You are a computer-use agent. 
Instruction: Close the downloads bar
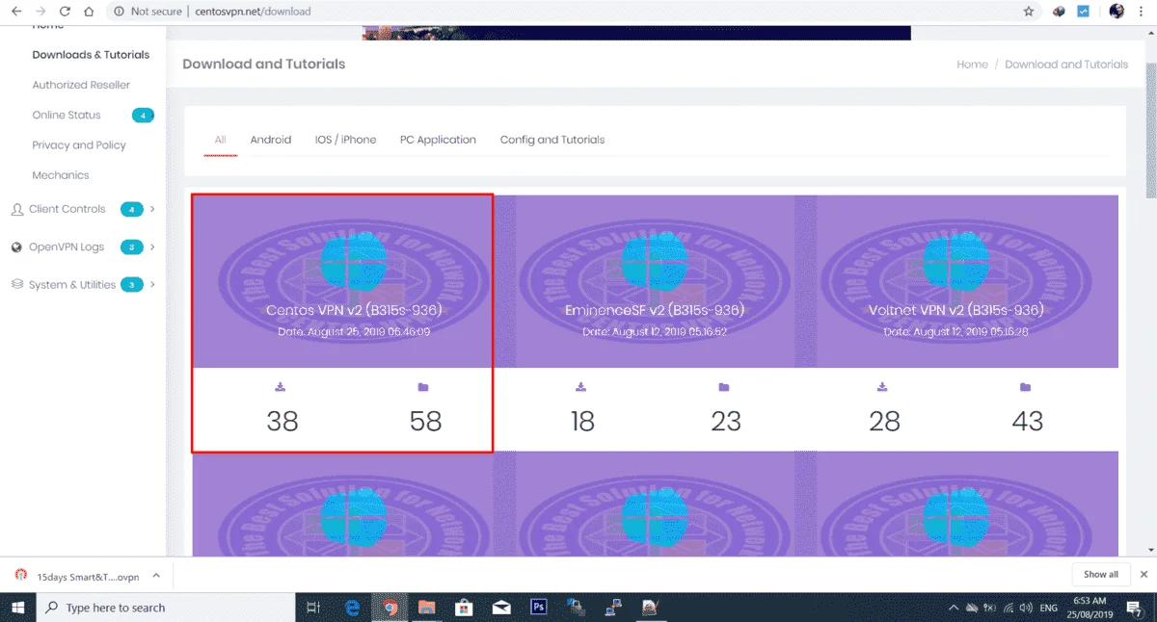coord(1144,575)
